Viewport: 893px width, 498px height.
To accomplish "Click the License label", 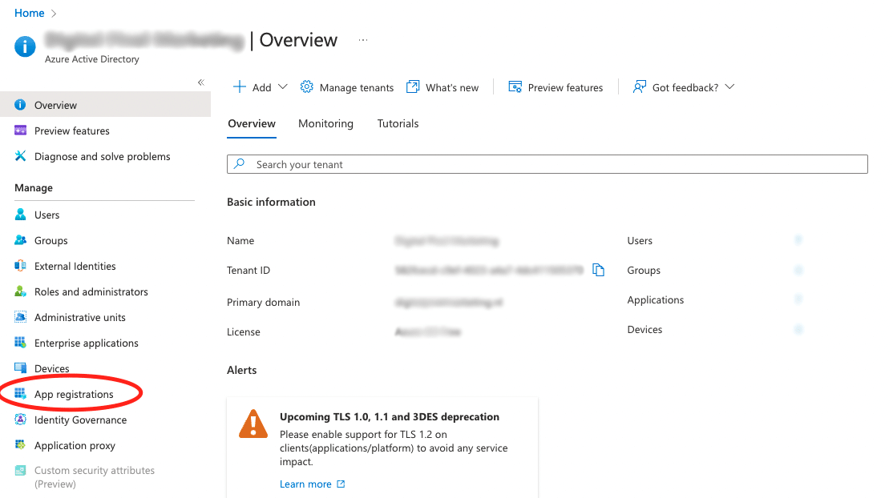I will coord(243,331).
